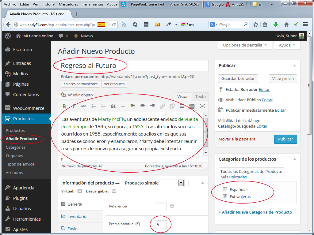Click Vista previa button
The height and width of the screenshot is (235, 314).
[283, 79]
